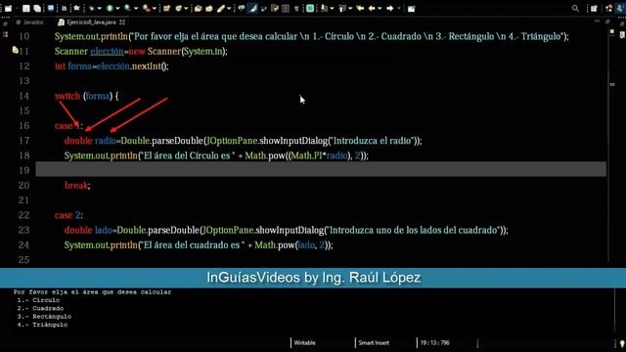Click 'Scanner' type on line 11
The image size is (626, 352).
tap(71, 51)
